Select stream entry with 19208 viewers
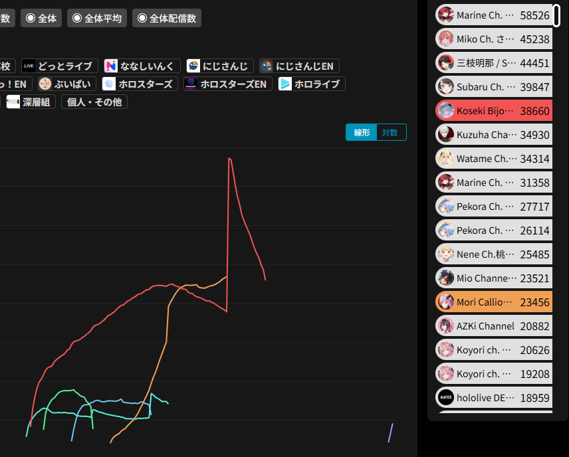The image size is (569, 457). pyautogui.click(x=494, y=374)
